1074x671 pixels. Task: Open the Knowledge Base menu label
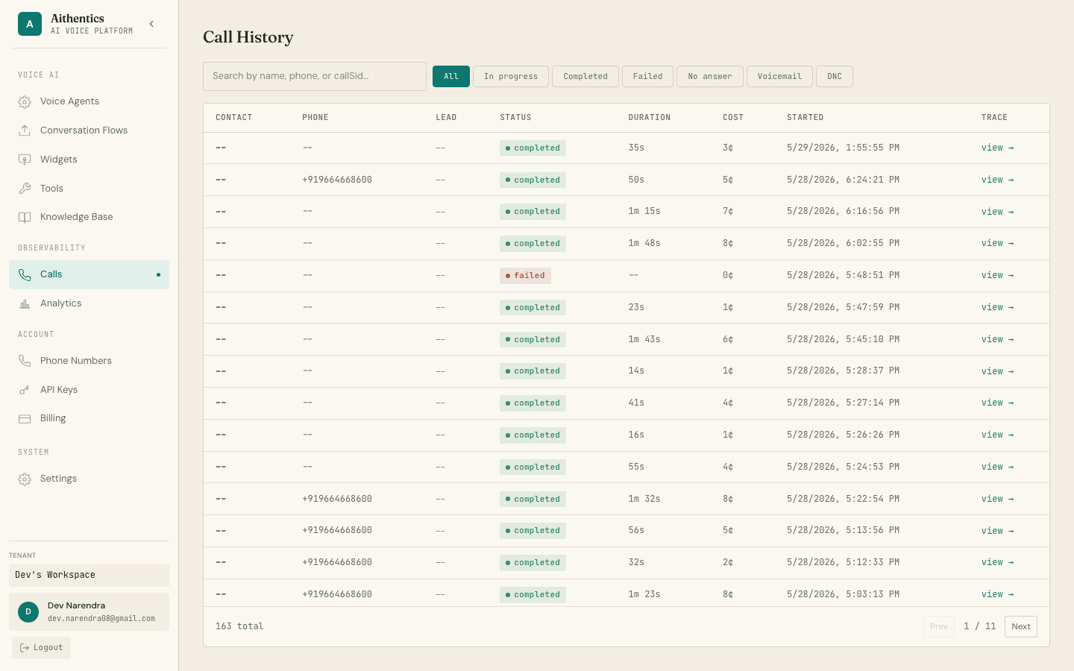77,217
